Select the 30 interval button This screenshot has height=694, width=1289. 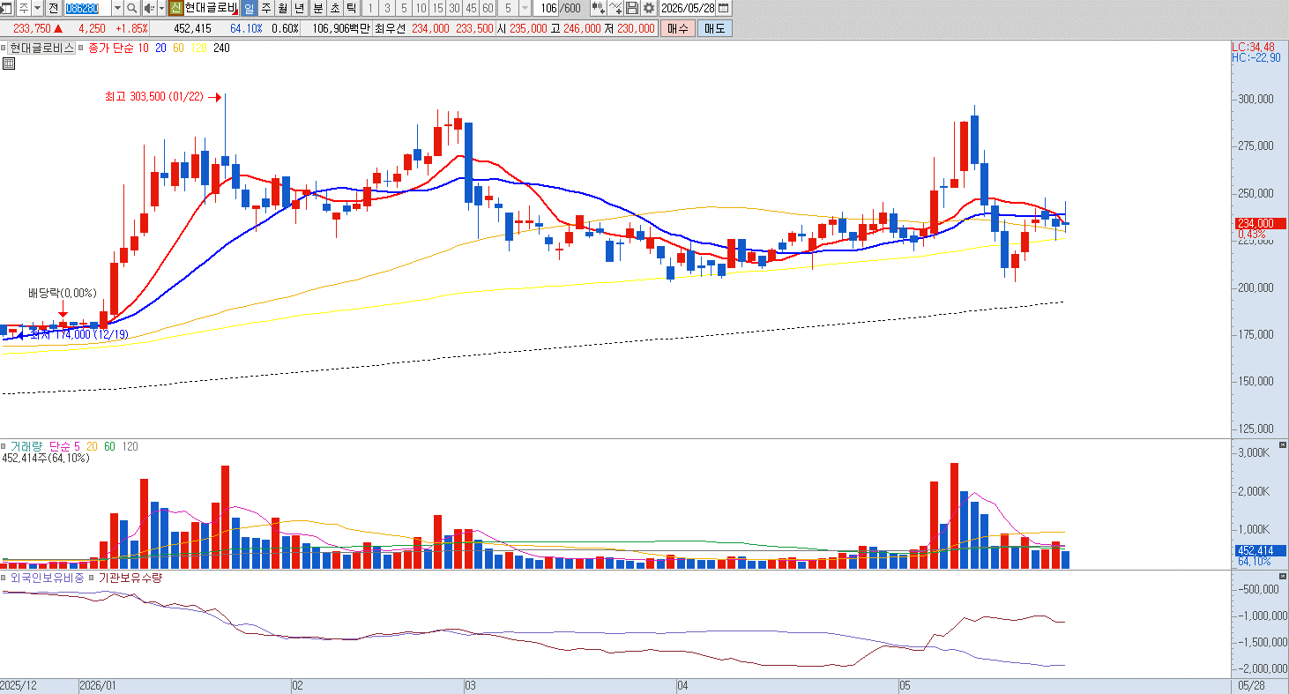tap(454, 8)
